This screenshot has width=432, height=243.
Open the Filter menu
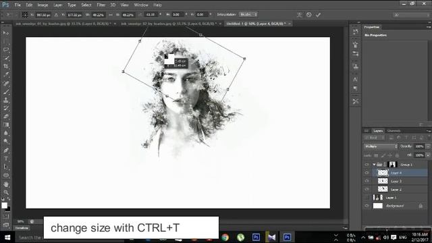(x=101, y=5)
